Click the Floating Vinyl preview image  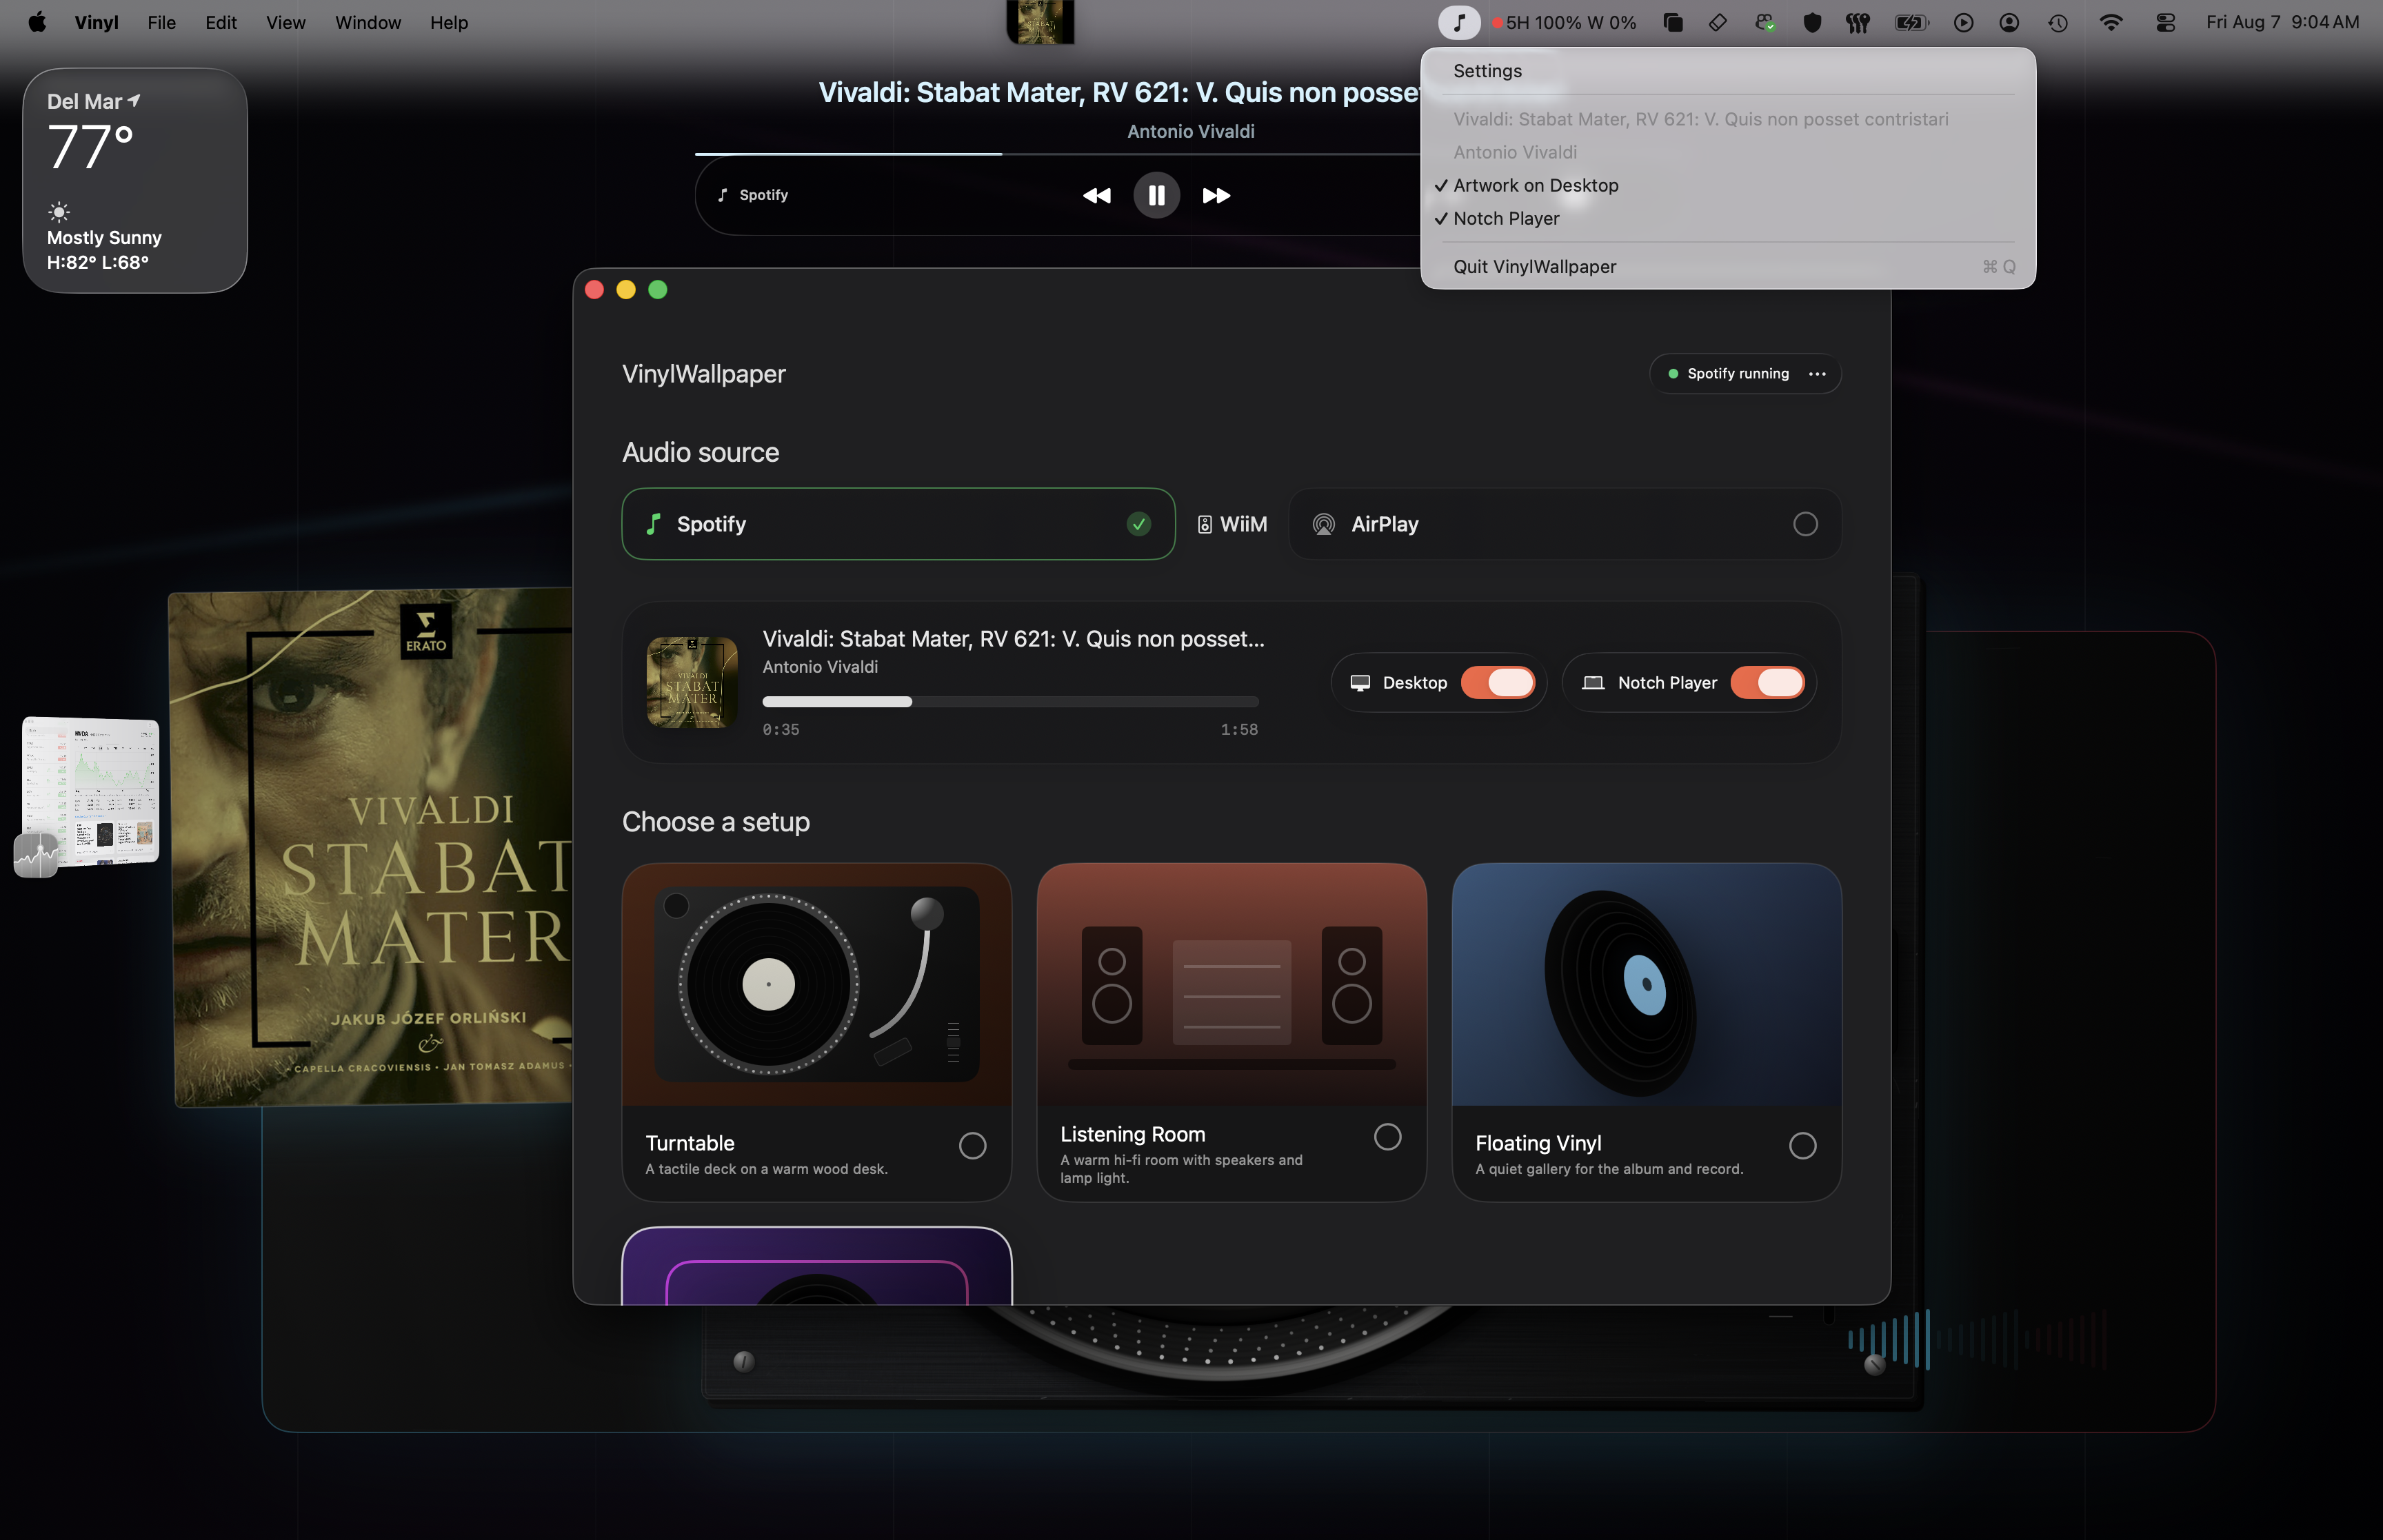tap(1646, 985)
